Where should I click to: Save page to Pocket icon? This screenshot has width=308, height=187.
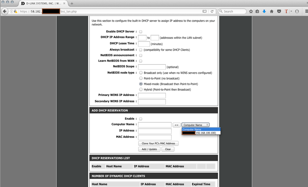[x=279, y=11]
